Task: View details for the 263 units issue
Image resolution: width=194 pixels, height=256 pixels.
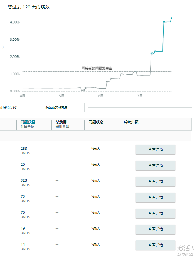Action: coord(156,149)
